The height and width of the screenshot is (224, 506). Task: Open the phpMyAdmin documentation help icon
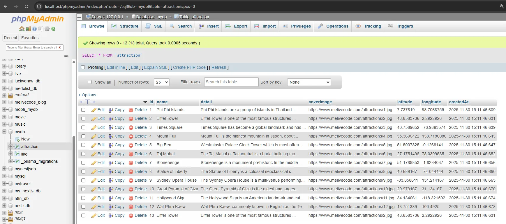click(34, 29)
